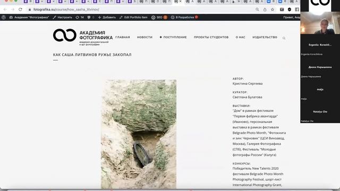Open ПРОЕКТЫ СТУДЕНТОВ in the navigation
Screen dimensions: 340x191
[211, 37]
